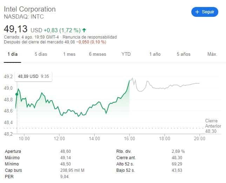Click the 48,4 price axis label

point(8,122)
